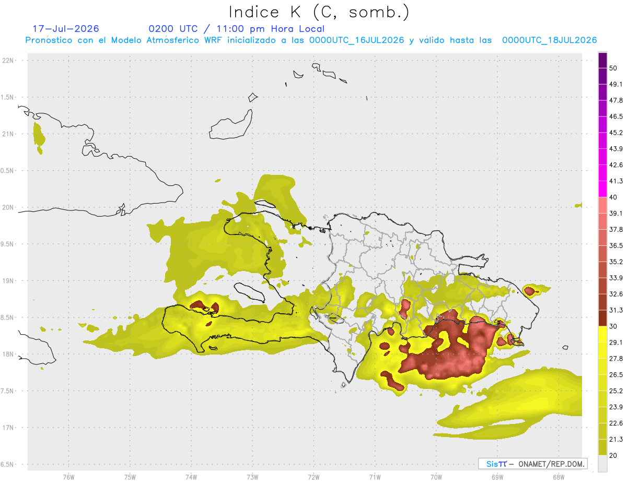Click the '71W' longitude label
The width and height of the screenshot is (627, 484).
(x=375, y=477)
